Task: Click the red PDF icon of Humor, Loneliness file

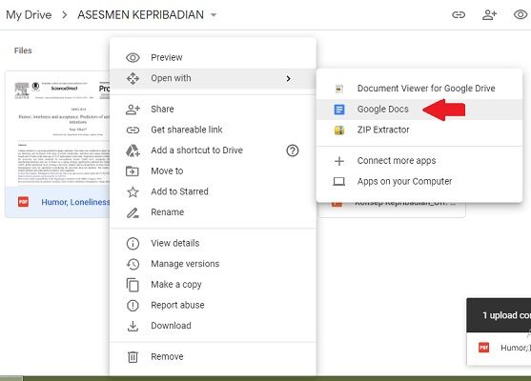Action: click(24, 202)
